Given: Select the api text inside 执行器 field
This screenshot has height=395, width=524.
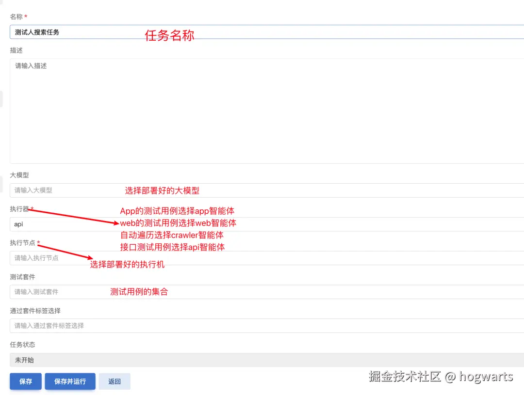Looking at the screenshot, I should (18, 224).
